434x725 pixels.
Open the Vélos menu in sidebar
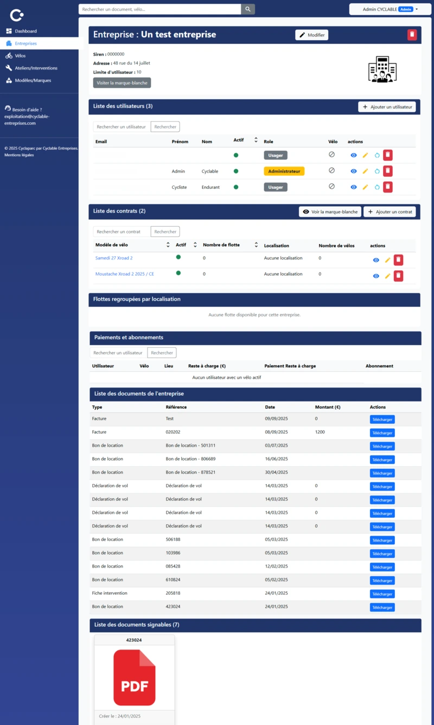click(20, 56)
